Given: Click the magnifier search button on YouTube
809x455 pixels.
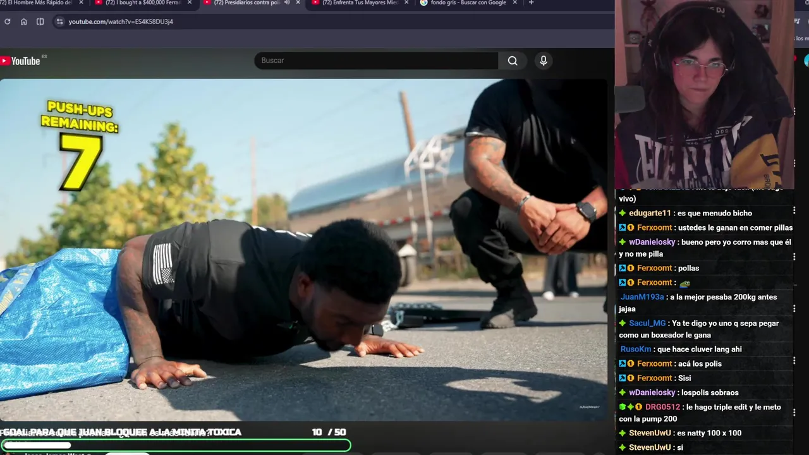Looking at the screenshot, I should click(513, 61).
